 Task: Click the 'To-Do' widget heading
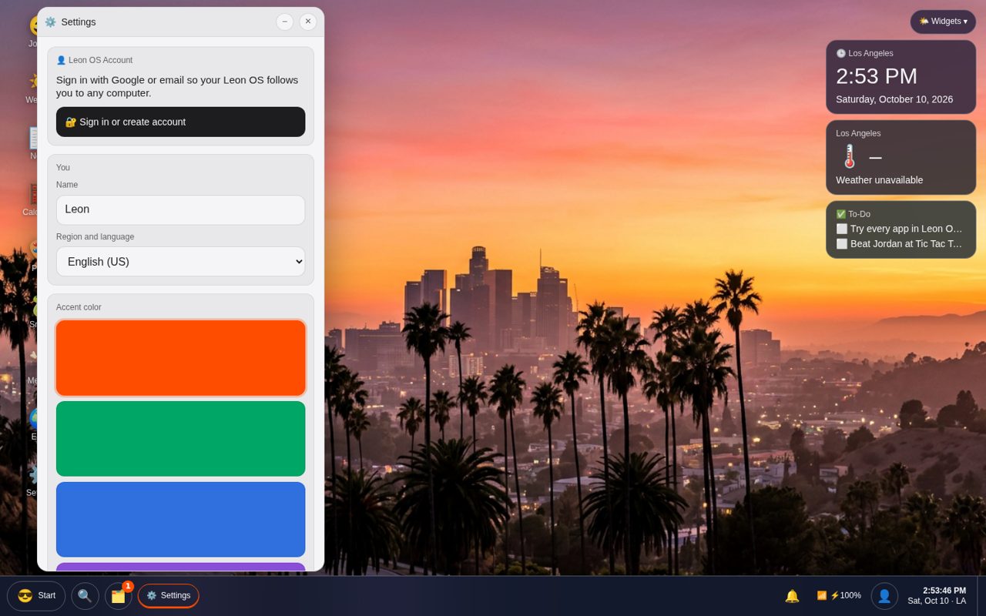coord(854,214)
